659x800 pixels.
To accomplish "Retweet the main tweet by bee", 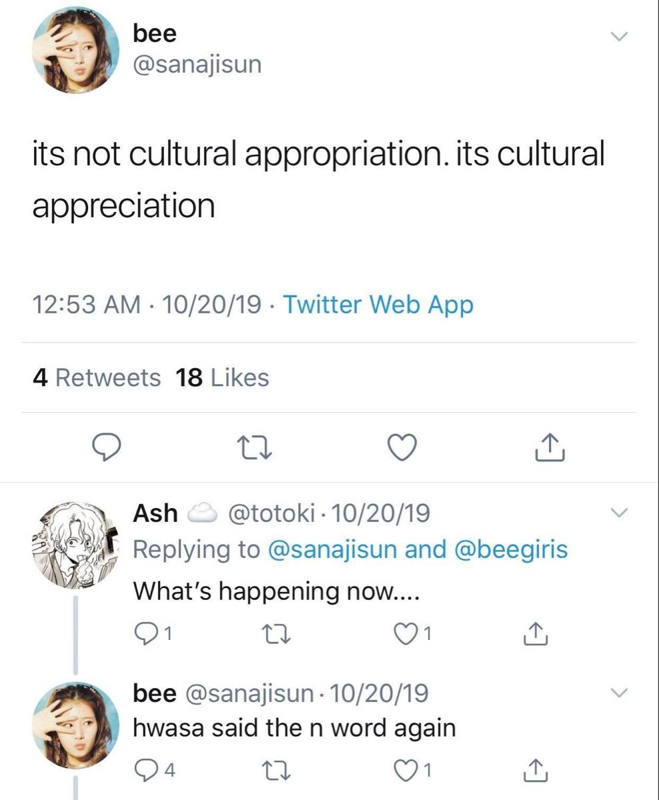I will pyautogui.click(x=253, y=447).
